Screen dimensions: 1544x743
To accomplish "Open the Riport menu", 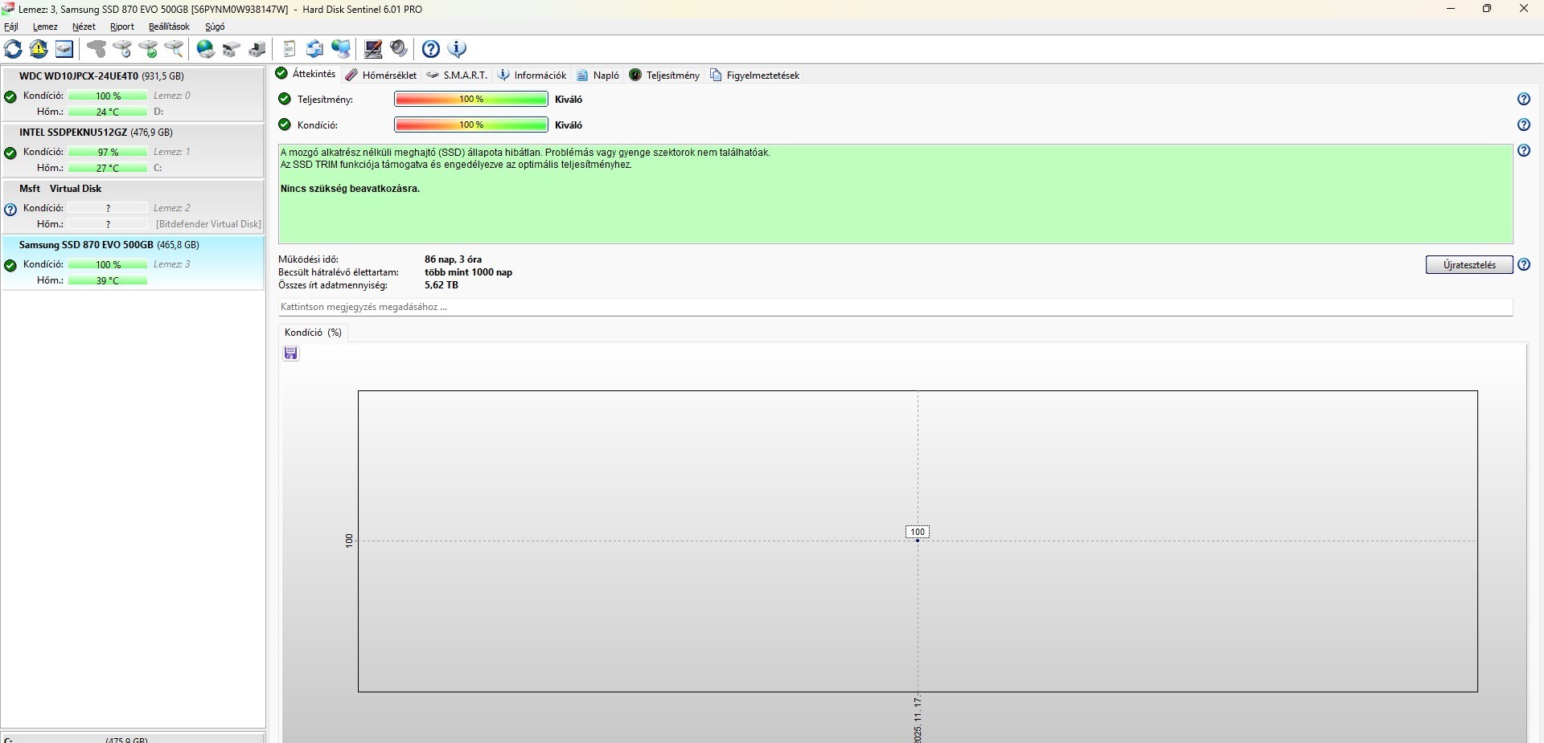I will [x=122, y=27].
